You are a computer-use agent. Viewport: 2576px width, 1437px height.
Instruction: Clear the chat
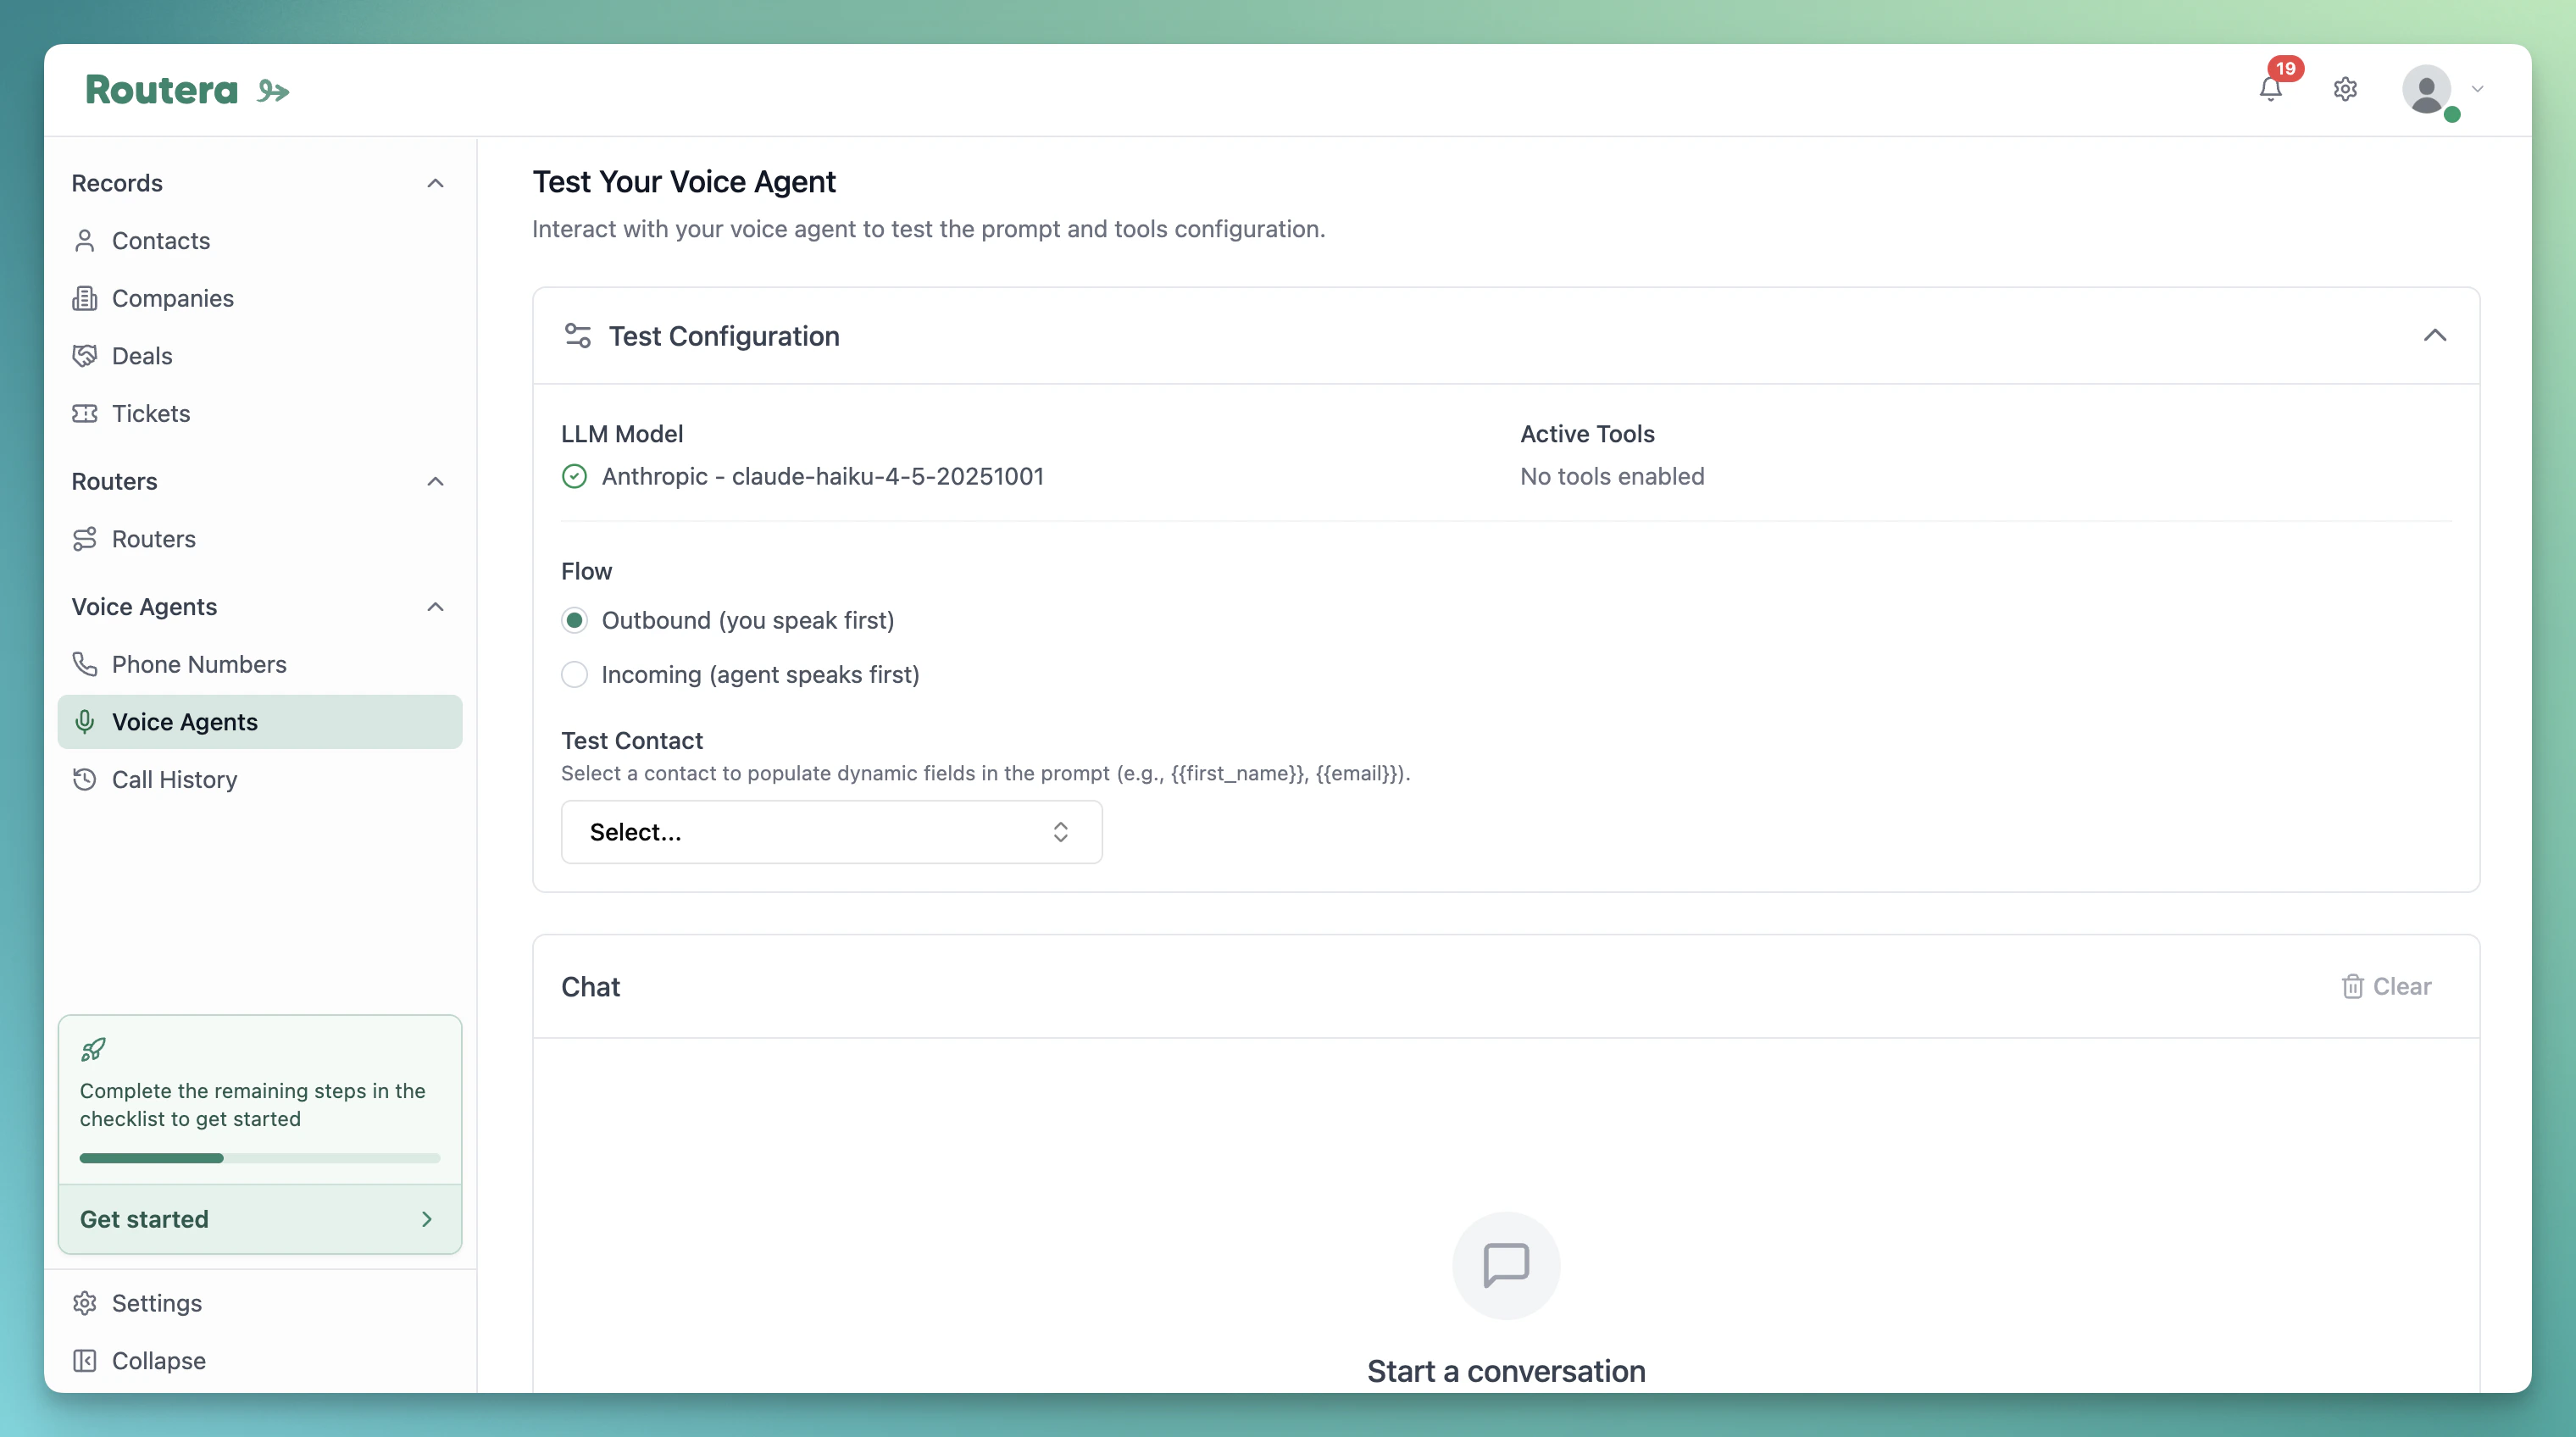(x=2386, y=987)
